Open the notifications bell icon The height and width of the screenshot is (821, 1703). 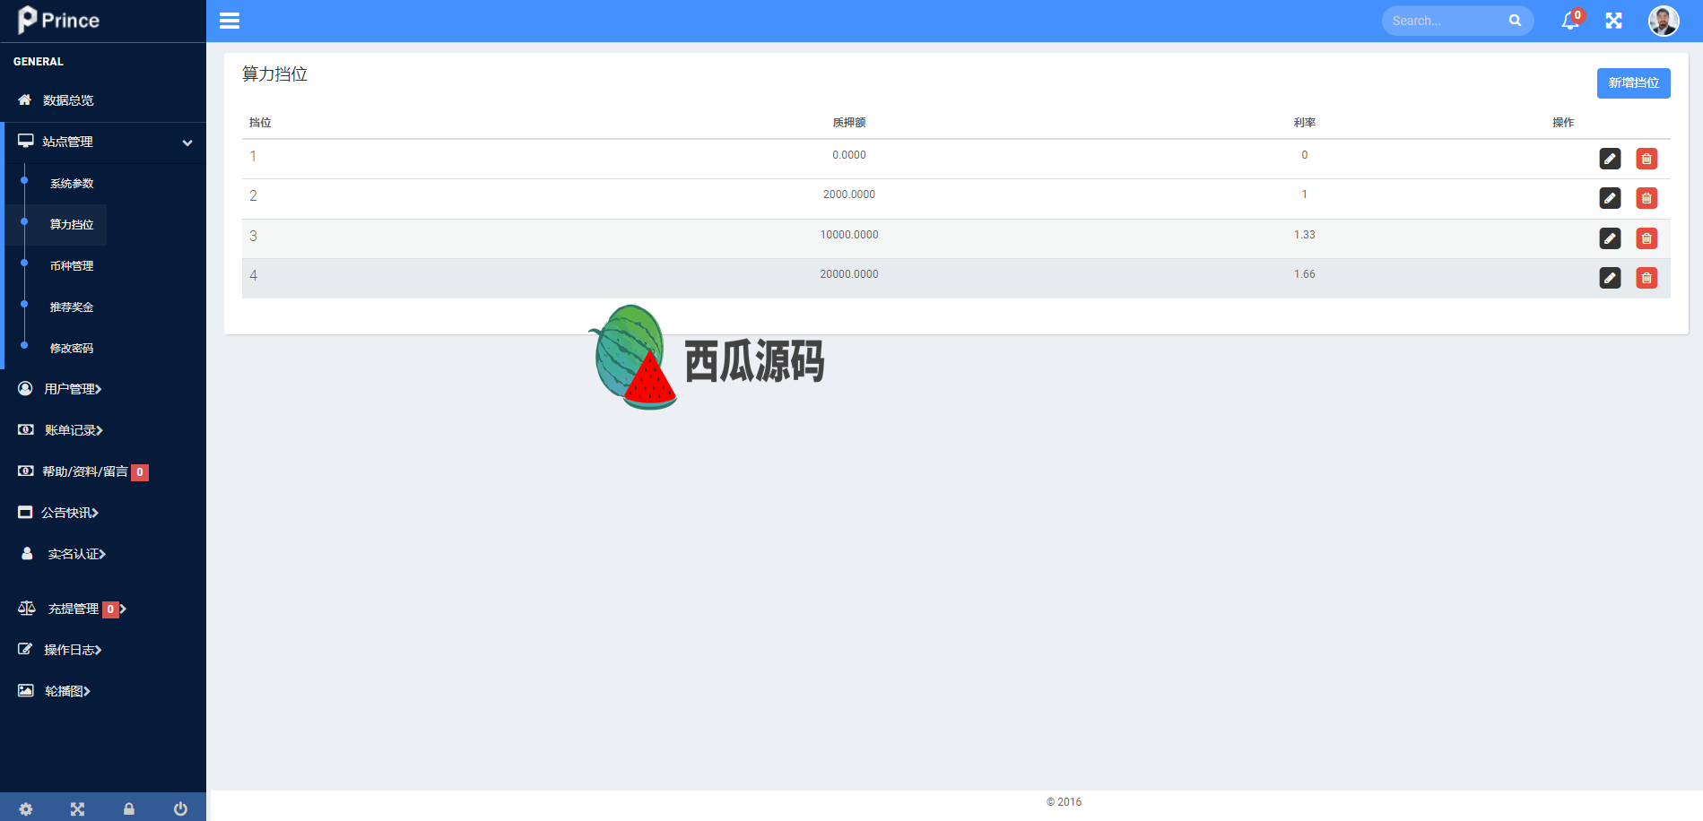click(1570, 21)
